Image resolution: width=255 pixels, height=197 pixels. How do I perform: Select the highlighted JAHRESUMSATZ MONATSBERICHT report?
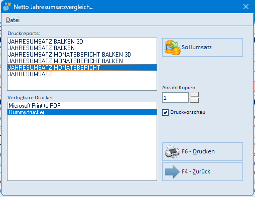[x=82, y=68]
